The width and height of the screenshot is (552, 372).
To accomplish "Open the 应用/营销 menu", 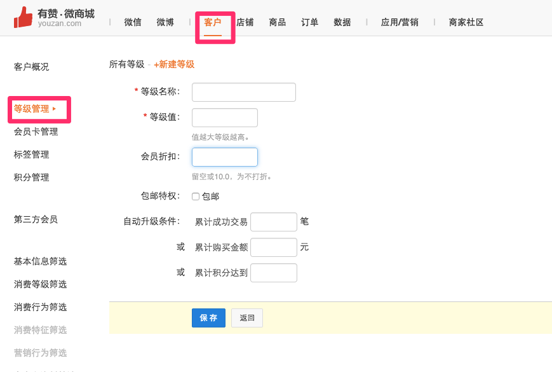I will (x=399, y=22).
